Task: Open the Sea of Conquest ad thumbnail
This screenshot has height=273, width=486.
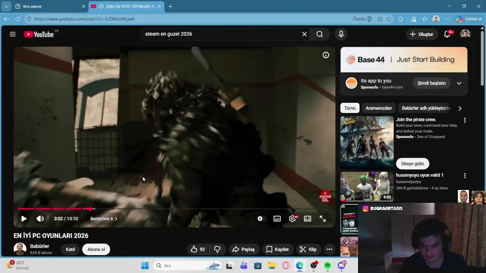Action: point(367,143)
